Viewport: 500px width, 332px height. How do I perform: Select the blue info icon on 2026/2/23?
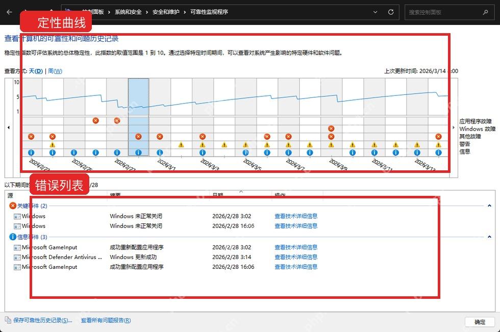point(31,152)
